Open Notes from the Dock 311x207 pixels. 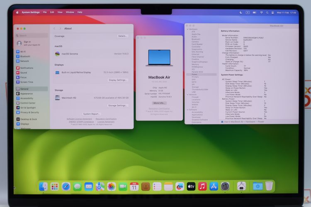click(x=168, y=186)
